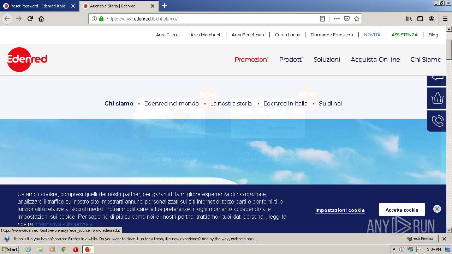Click the URL address field
Image resolution: width=452 pixels, height=254 pixels.
(x=211, y=19)
